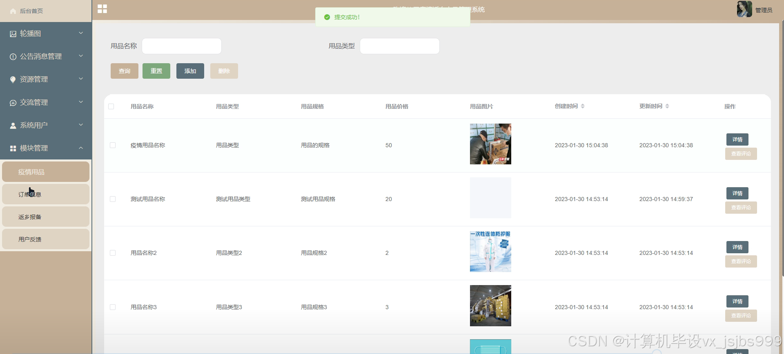Screen dimensions: 784x354
Task: Click the 测试用品类型 cell
Action: [x=233, y=199]
